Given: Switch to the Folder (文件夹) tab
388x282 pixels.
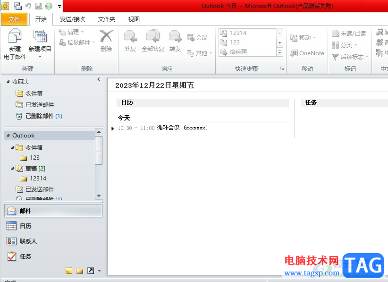Looking at the screenshot, I should (107, 19).
